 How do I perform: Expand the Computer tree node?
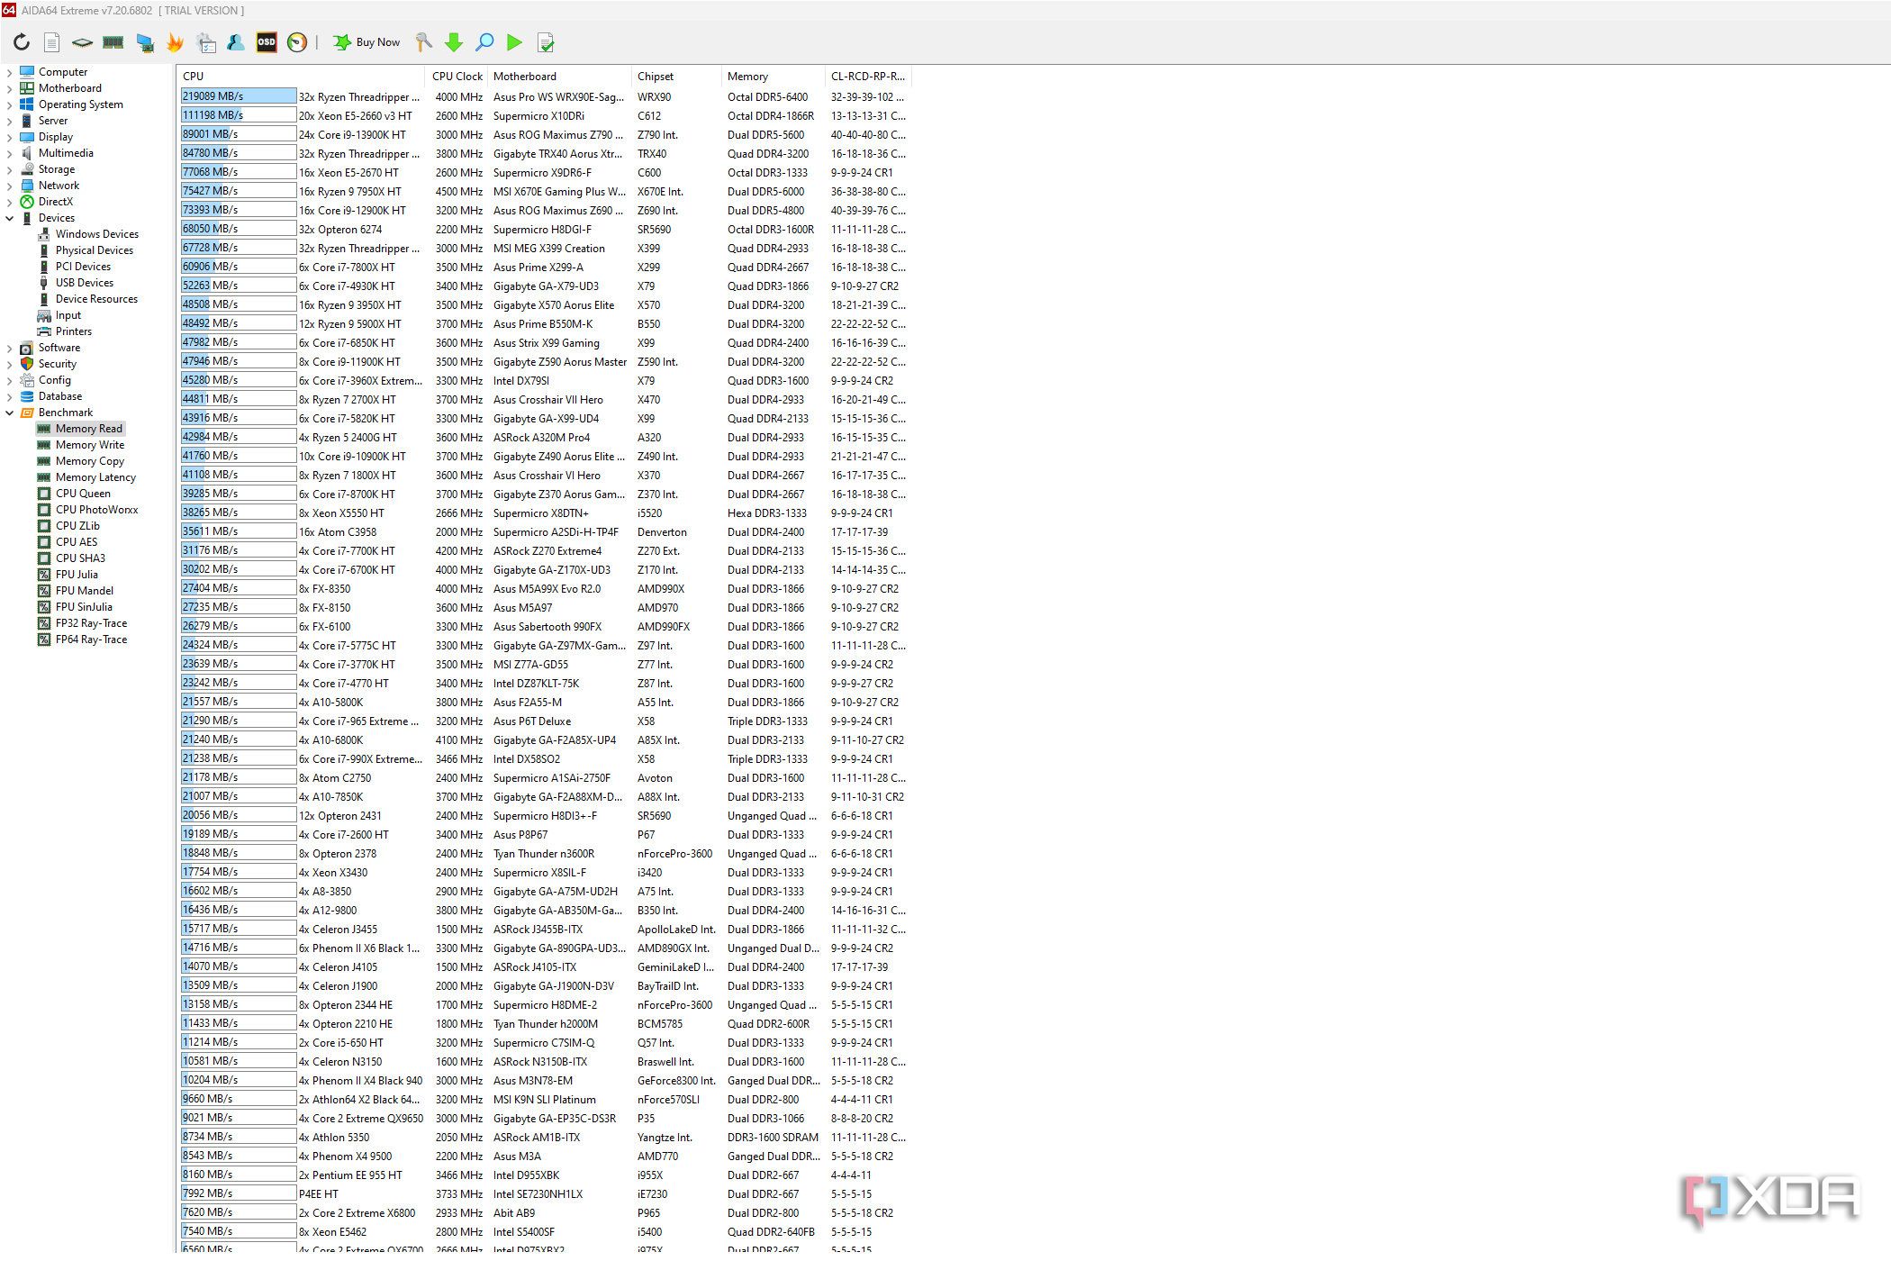[x=9, y=72]
